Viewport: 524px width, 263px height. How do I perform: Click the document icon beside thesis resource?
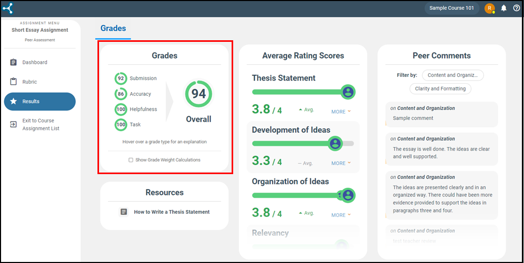click(124, 212)
